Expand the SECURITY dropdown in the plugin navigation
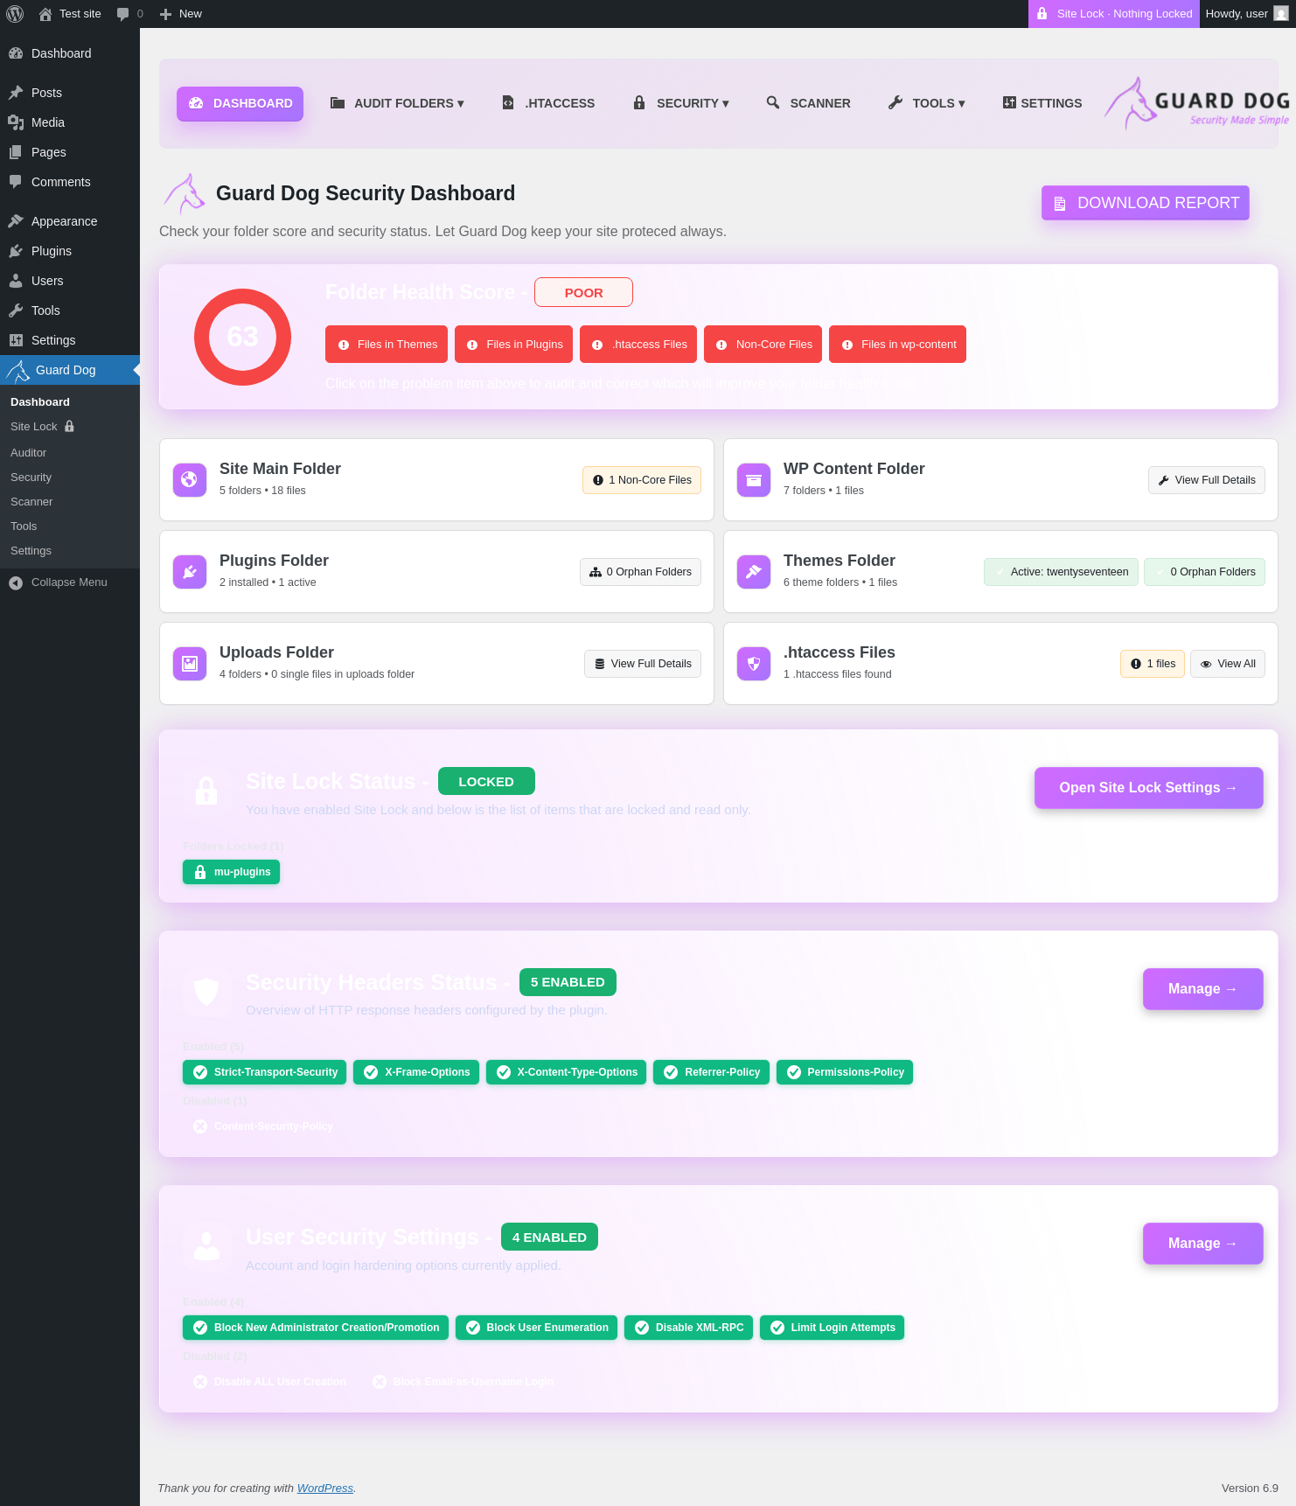 [x=681, y=103]
